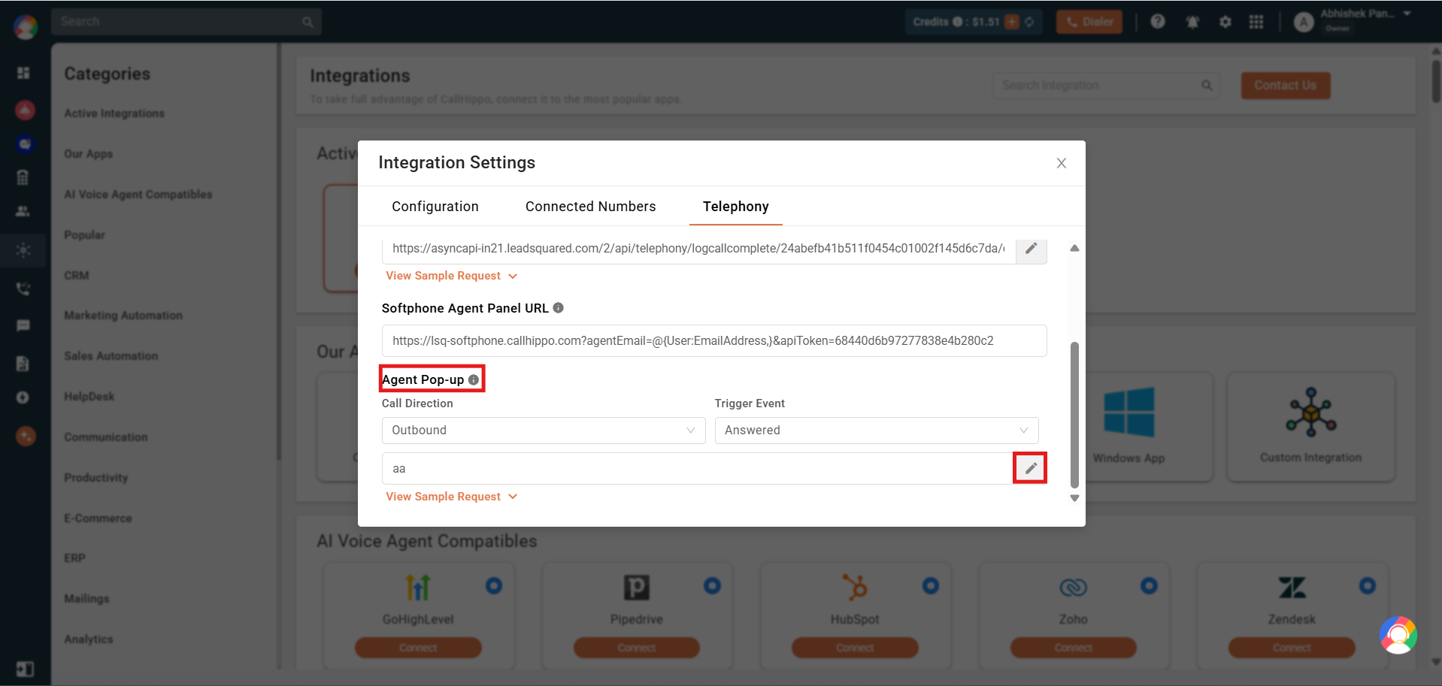Click the Softphone Agent Panel URL field
The image size is (1442, 686).
point(713,340)
